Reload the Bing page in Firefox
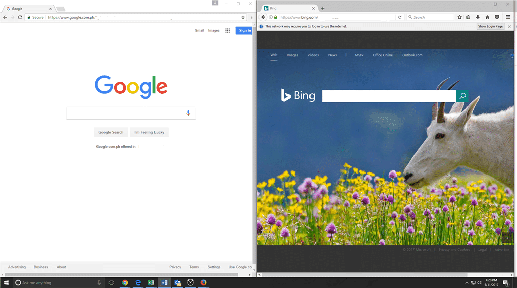The image size is (517, 288). (x=400, y=17)
